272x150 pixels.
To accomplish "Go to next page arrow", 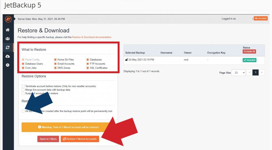I will tap(262, 72).
